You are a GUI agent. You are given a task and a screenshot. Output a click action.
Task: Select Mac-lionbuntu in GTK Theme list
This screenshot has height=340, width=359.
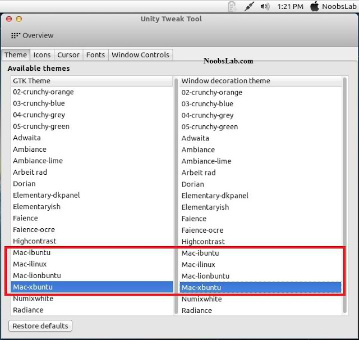tap(91, 275)
